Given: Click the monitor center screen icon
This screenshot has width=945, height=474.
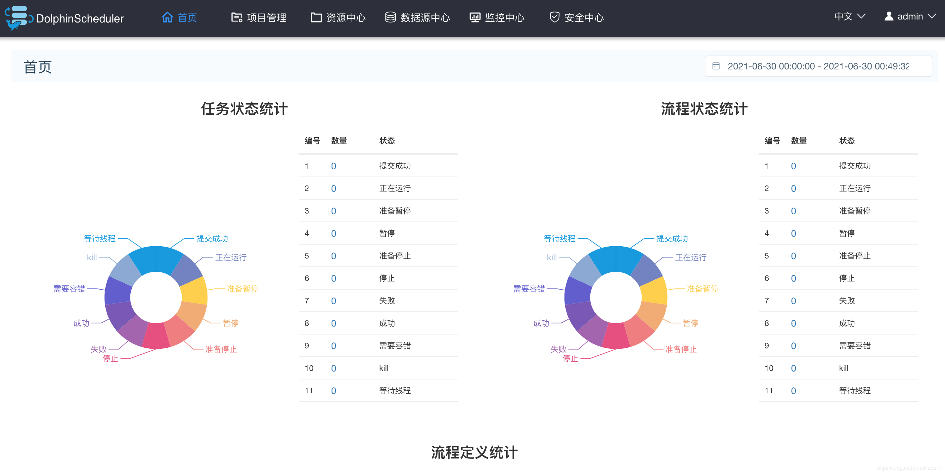Looking at the screenshot, I should coord(475,17).
